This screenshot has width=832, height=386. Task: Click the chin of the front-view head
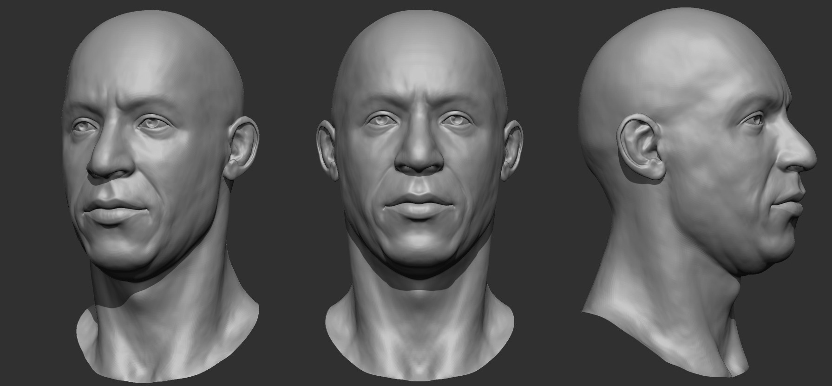pos(419,244)
